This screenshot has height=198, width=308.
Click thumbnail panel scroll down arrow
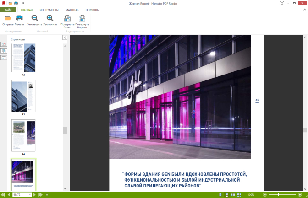click(x=65, y=189)
